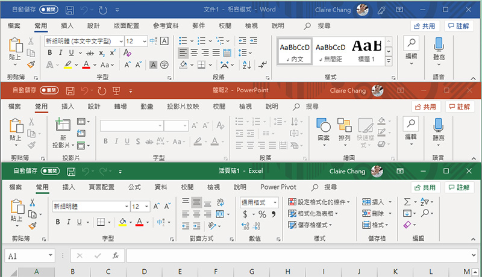
Task: Open Shapes gallery in PowerPoint
Action: 324,132
